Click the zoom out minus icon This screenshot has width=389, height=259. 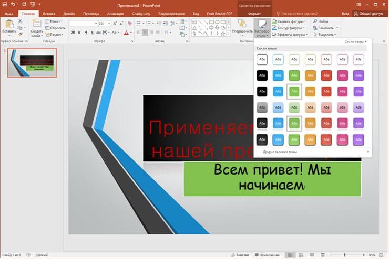(x=331, y=255)
